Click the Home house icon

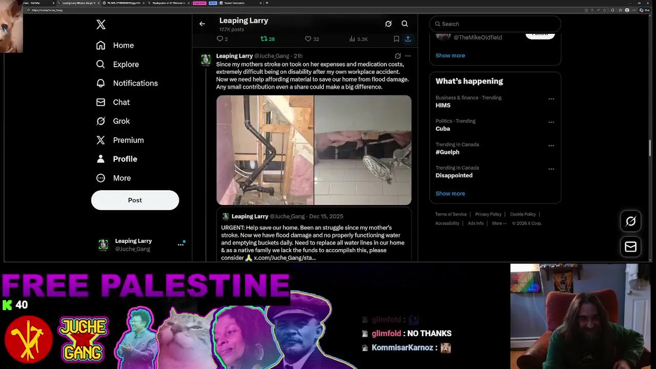[101, 45]
